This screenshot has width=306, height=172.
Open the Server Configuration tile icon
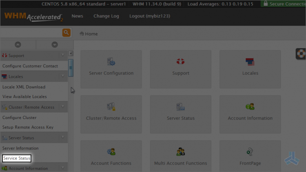(x=111, y=62)
